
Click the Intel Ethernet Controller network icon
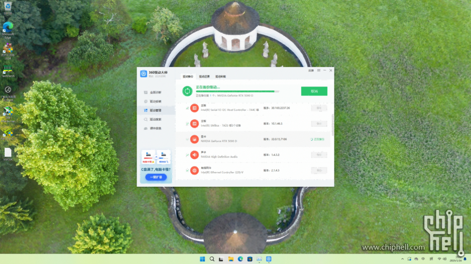coord(194,170)
